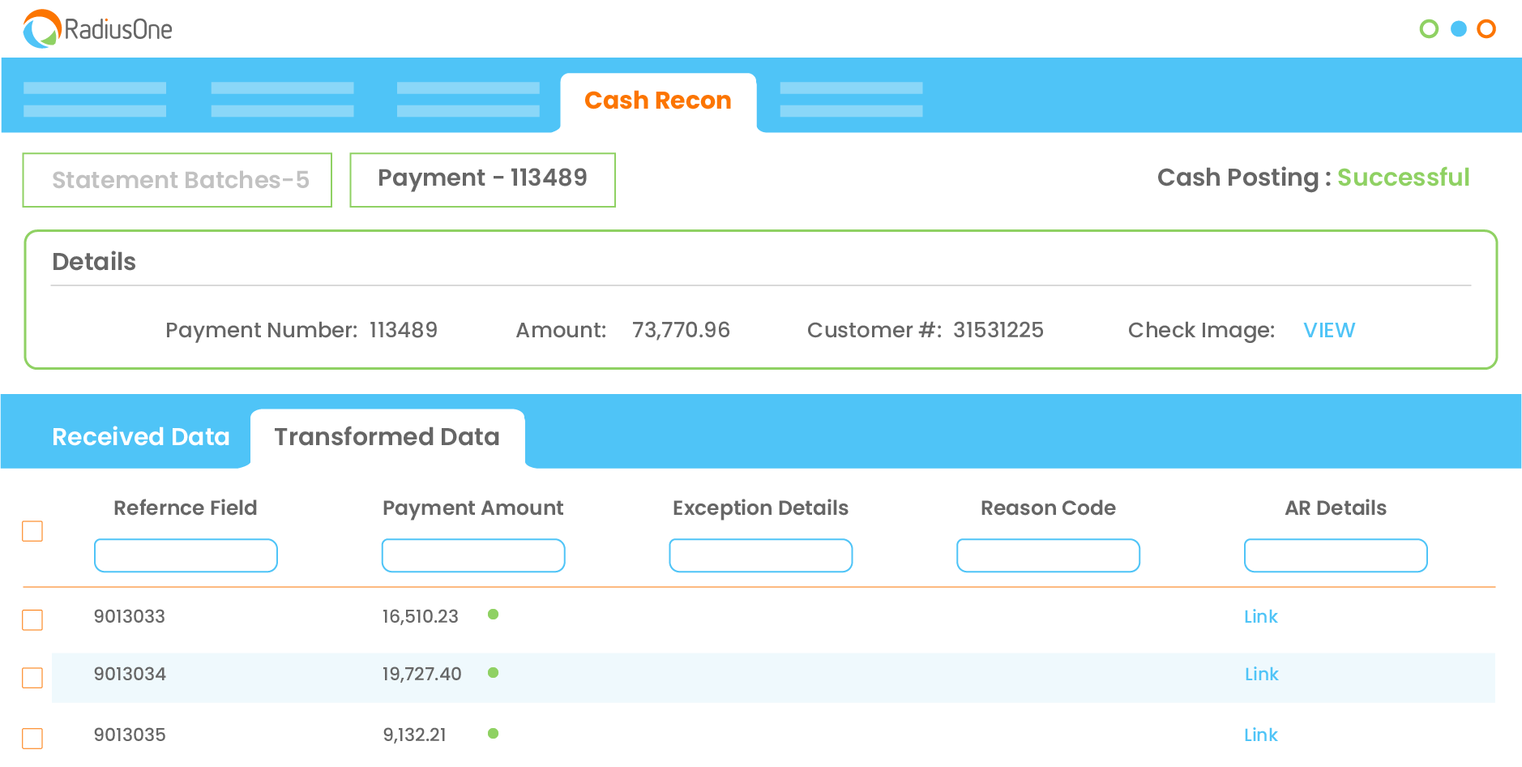Select the green circle icon top right

[1429, 28]
